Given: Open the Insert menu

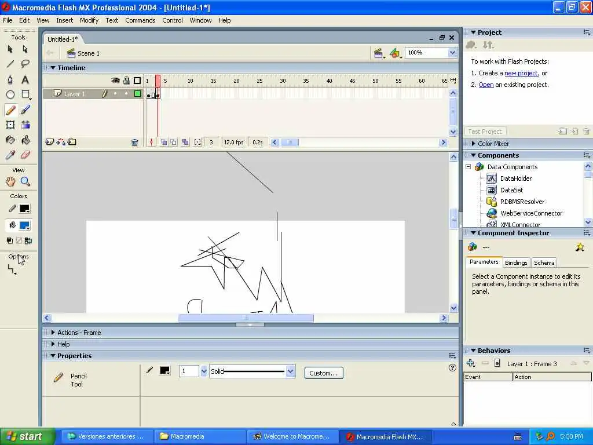Looking at the screenshot, I should coord(65,20).
